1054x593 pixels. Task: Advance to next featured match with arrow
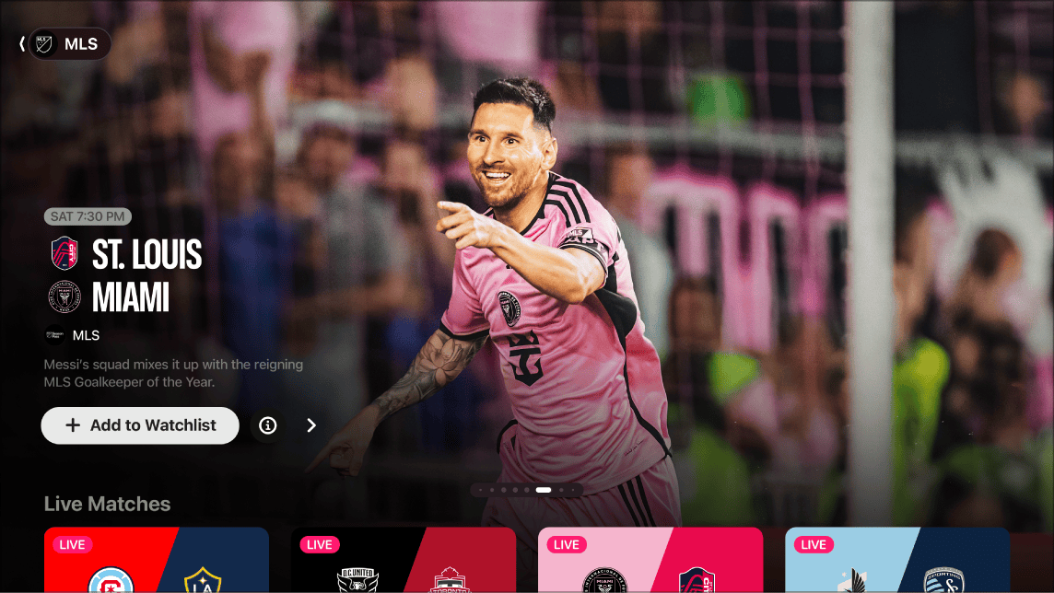click(x=311, y=425)
